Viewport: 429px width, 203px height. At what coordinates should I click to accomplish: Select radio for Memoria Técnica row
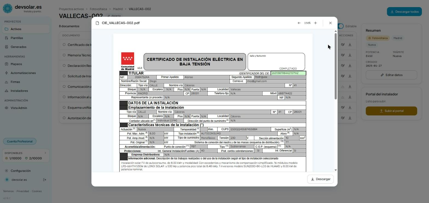tap(64, 55)
